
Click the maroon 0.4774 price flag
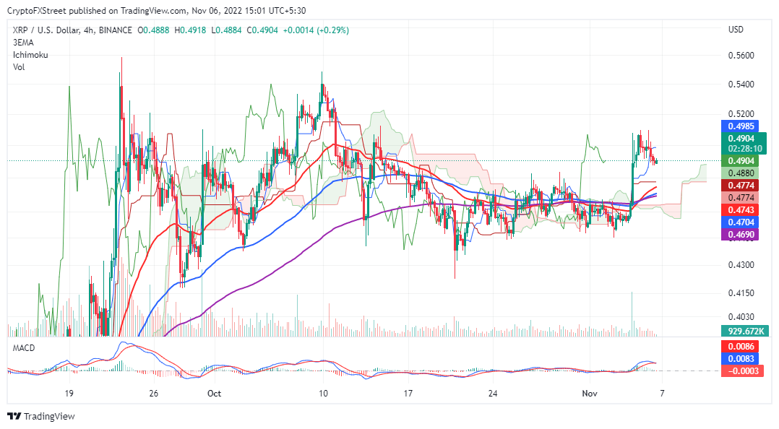[x=742, y=187]
